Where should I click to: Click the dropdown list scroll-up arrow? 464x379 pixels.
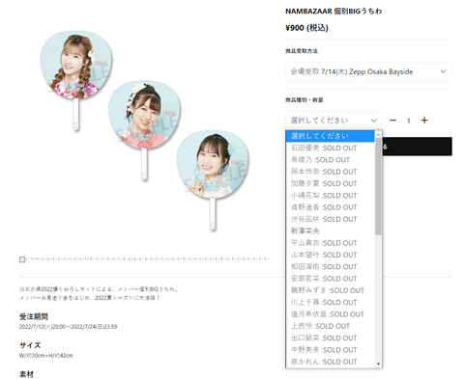click(x=378, y=133)
